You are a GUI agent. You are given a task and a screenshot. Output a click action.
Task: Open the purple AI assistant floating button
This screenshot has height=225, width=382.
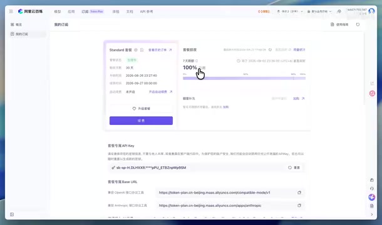pos(372,197)
